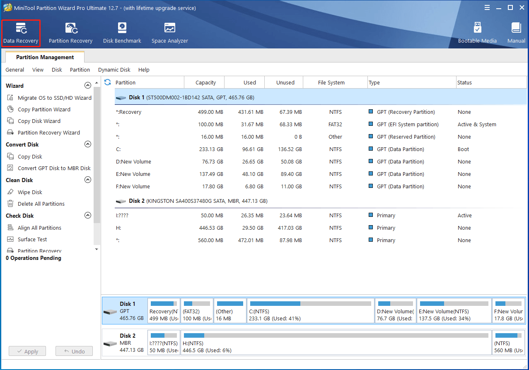Screen dimensions: 529x370
Task: Select the I:???? partition row
Action: [321, 215]
